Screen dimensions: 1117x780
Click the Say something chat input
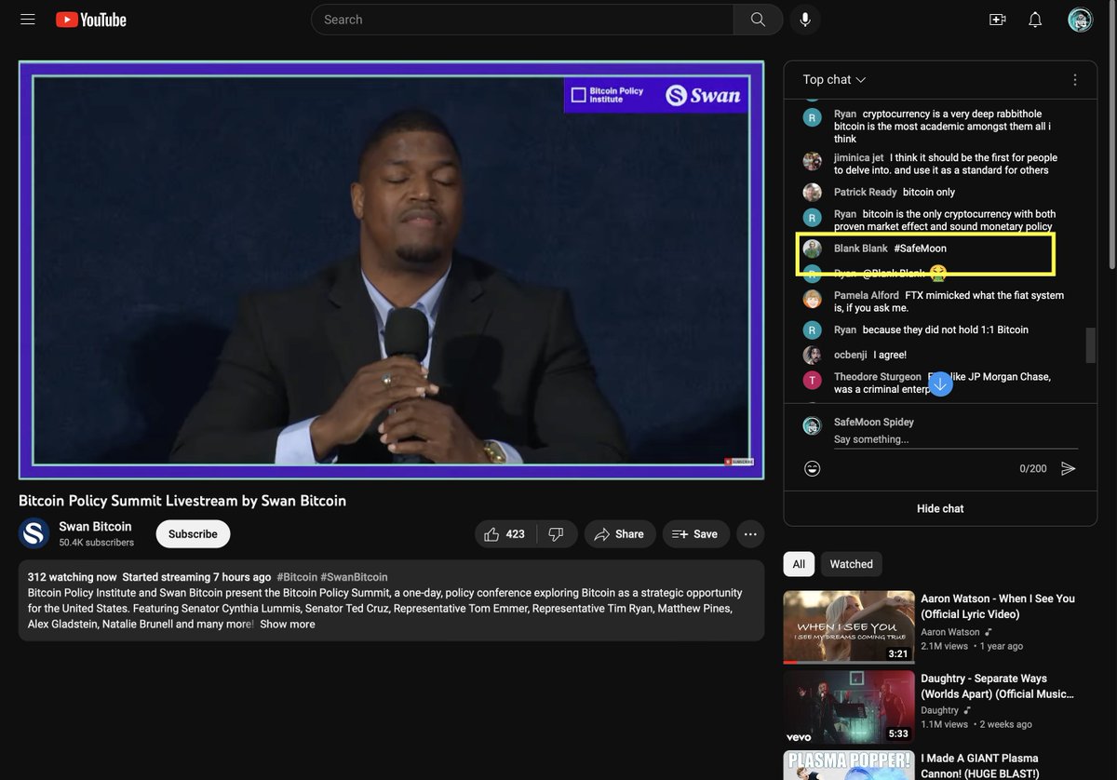(x=956, y=439)
